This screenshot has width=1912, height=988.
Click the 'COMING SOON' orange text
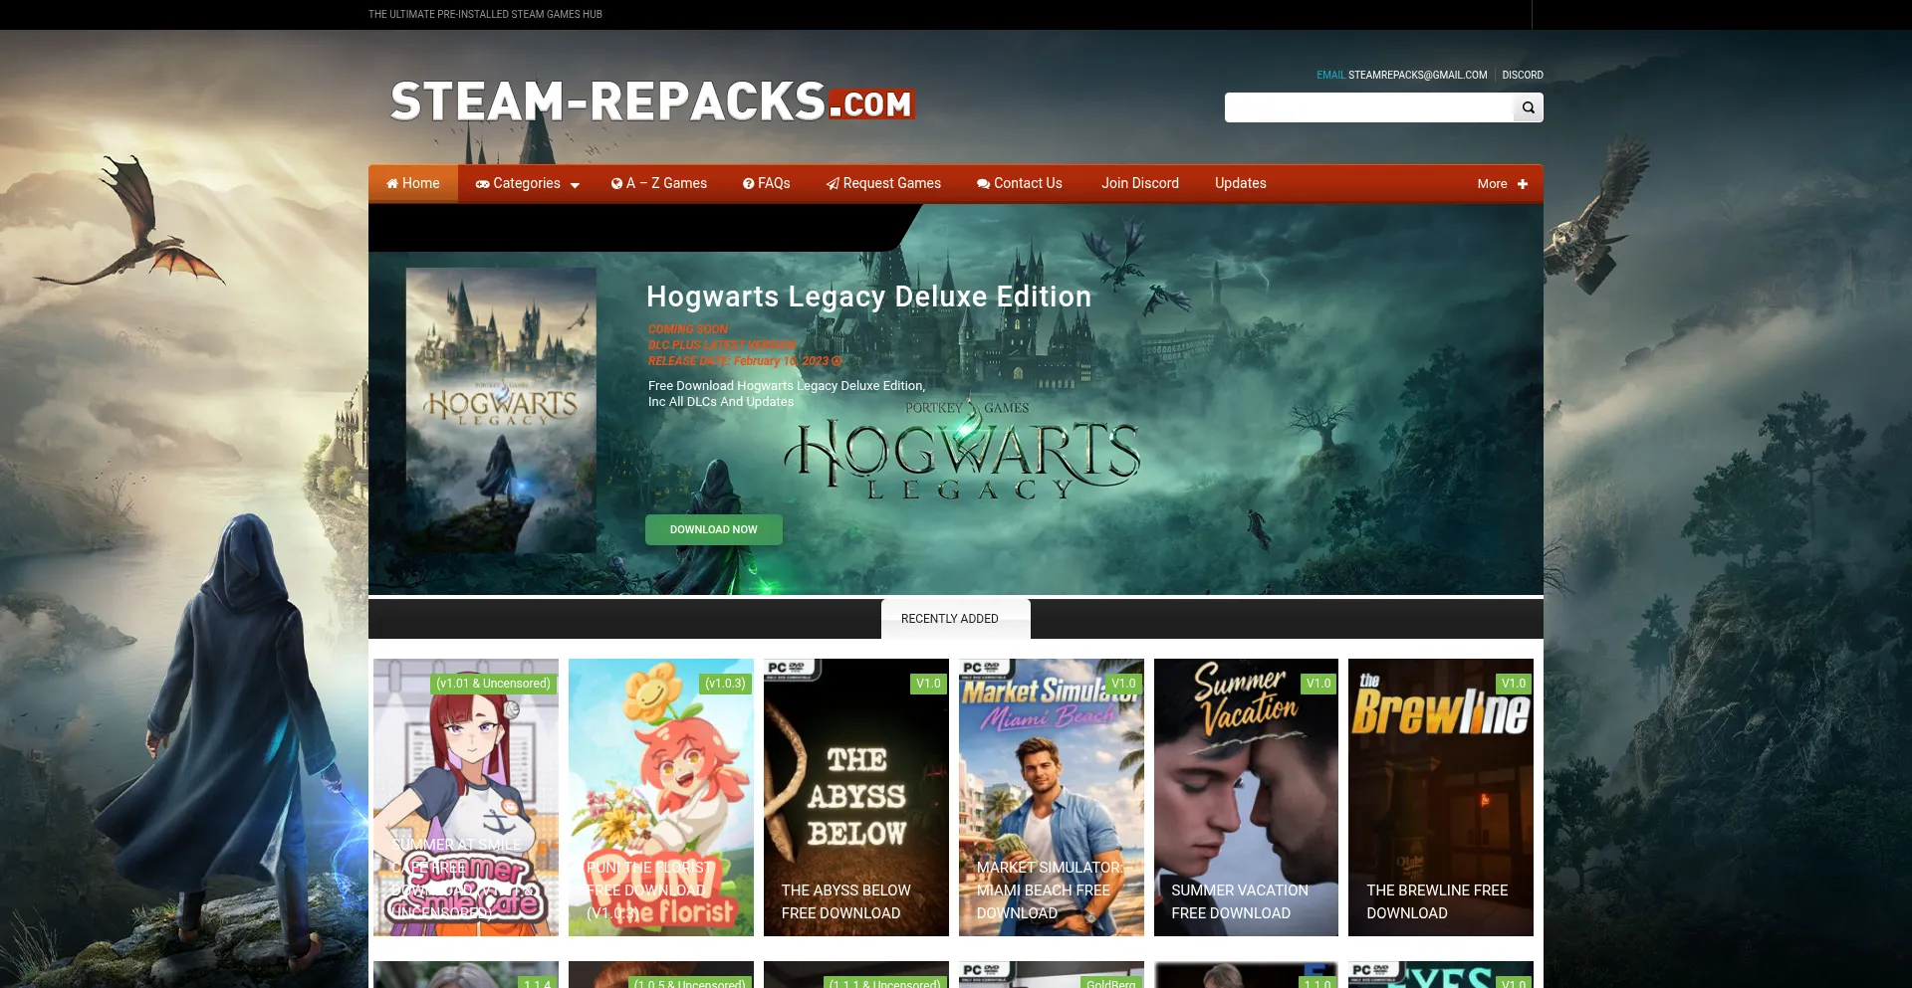(688, 329)
